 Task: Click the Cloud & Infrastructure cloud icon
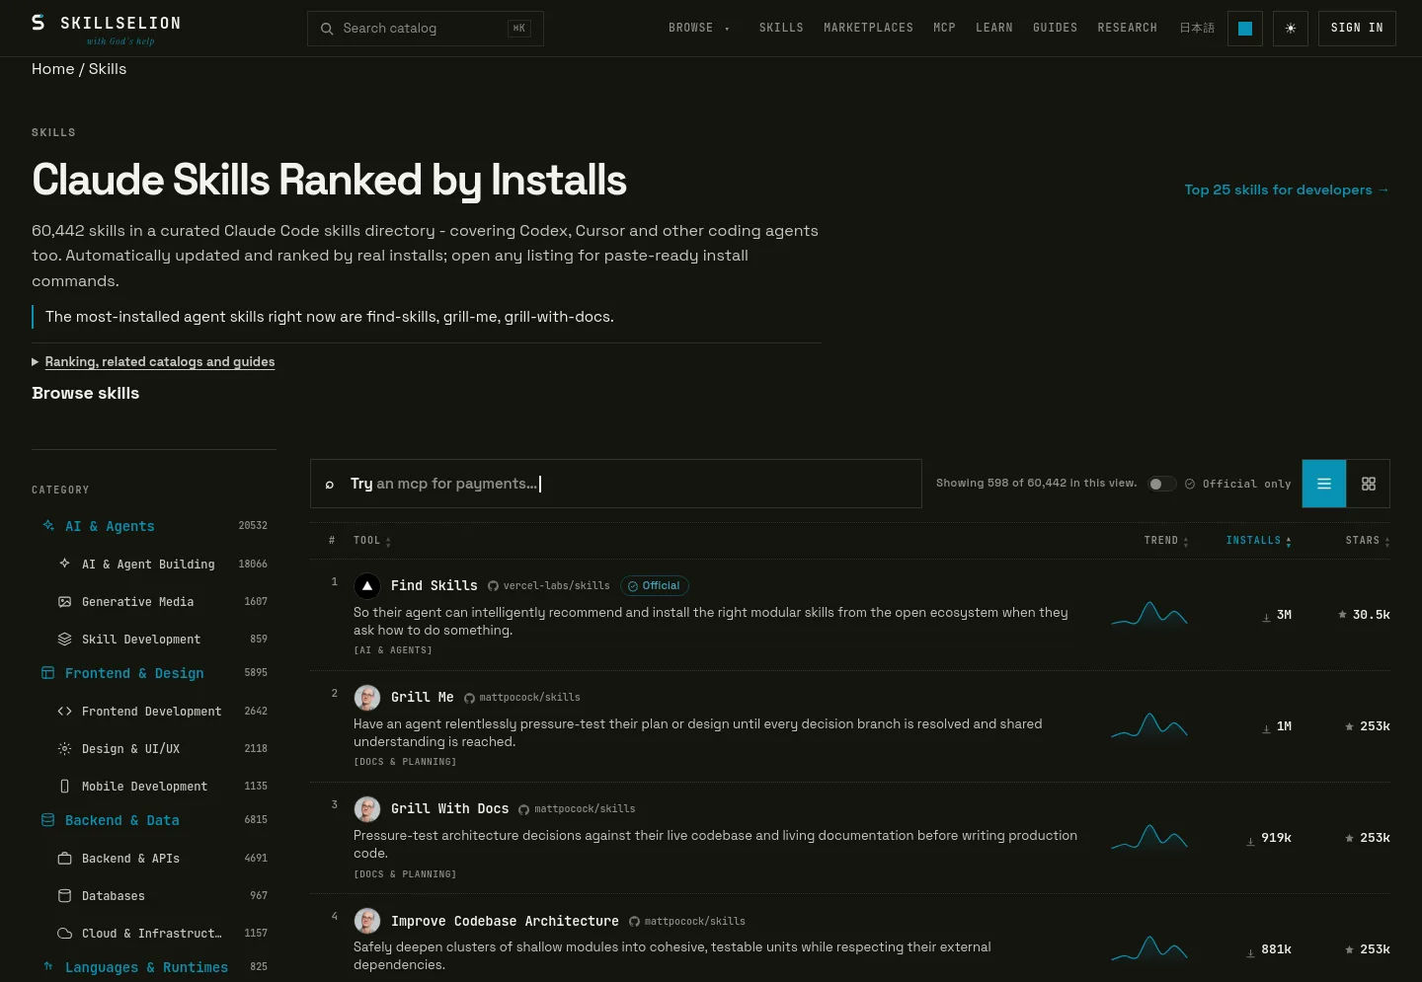[x=64, y=934]
